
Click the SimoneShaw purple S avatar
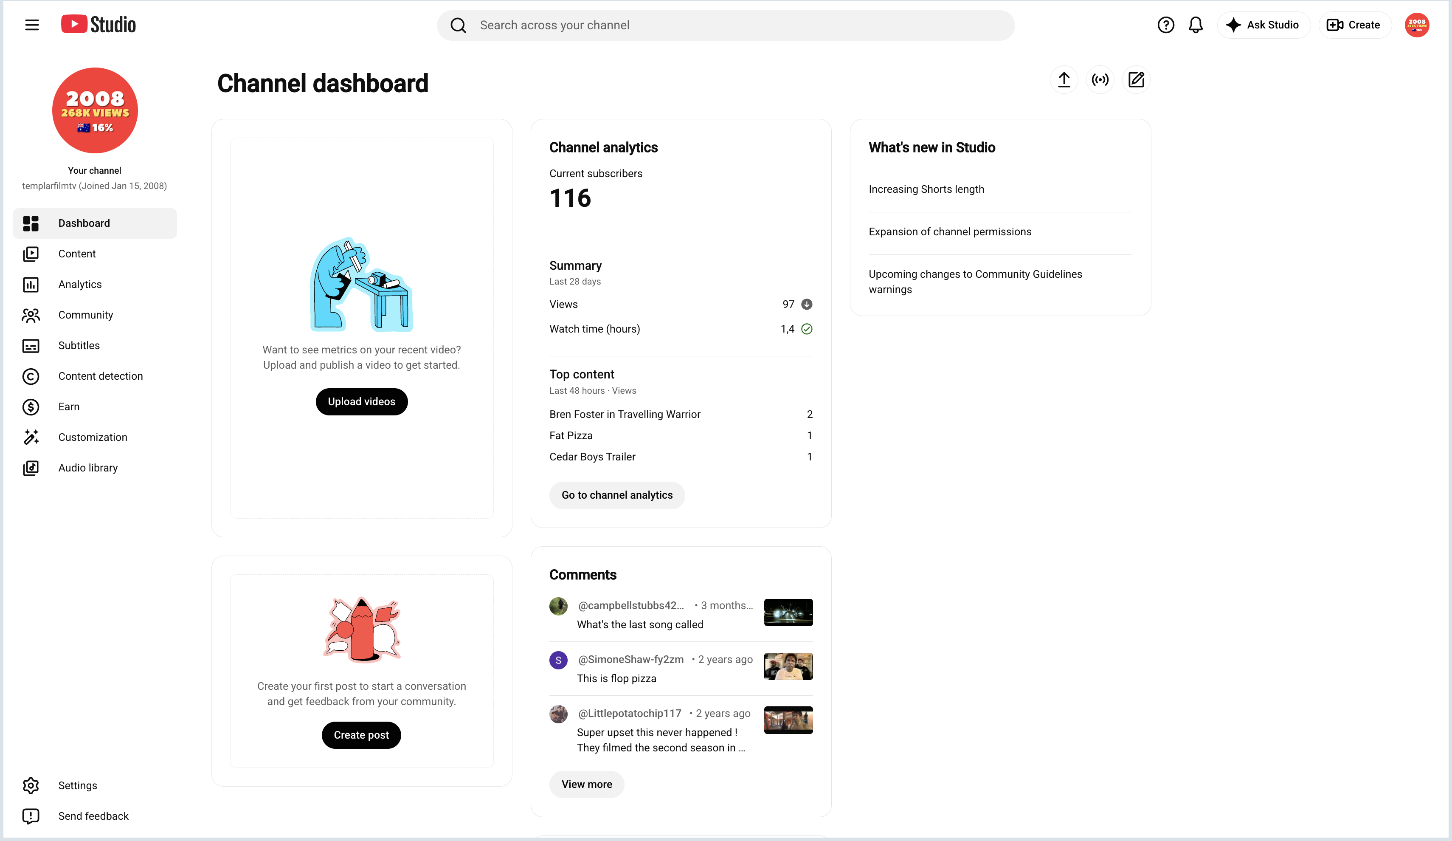(558, 660)
